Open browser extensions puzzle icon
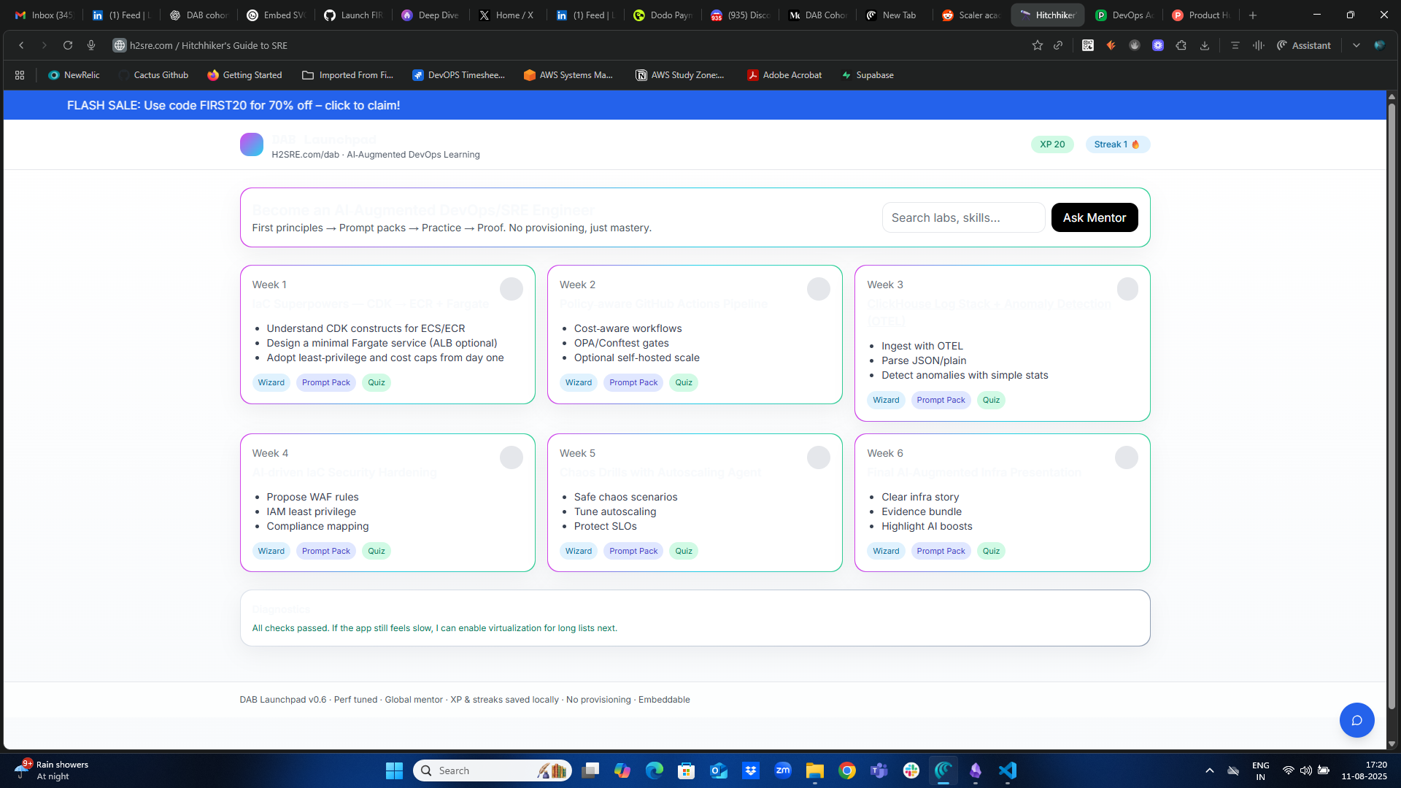The height and width of the screenshot is (788, 1401). coord(1181,45)
